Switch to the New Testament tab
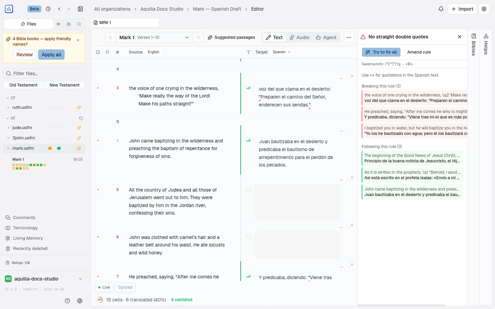This screenshot has width=495, height=309. tap(64, 85)
